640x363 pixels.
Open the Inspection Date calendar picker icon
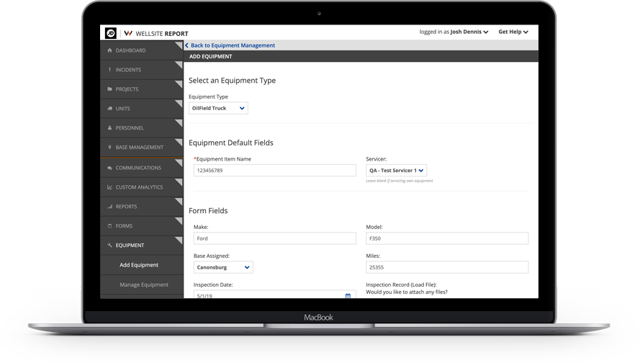pyautogui.click(x=348, y=295)
